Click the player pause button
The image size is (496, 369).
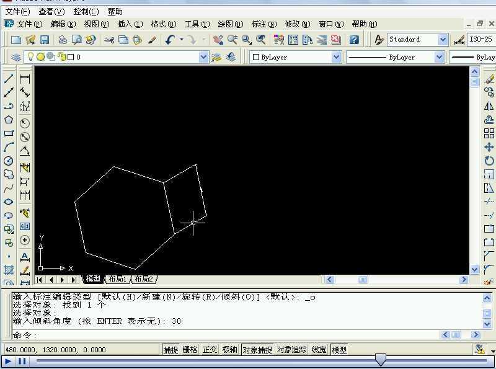tap(22, 361)
